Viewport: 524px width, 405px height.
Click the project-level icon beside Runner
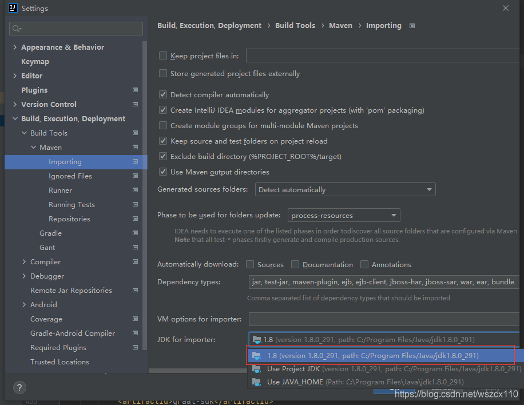point(136,190)
